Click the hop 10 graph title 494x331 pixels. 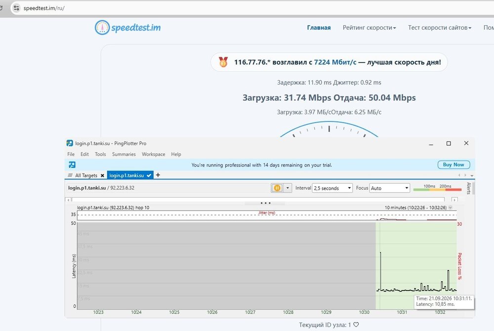pyautogui.click(x=113, y=207)
